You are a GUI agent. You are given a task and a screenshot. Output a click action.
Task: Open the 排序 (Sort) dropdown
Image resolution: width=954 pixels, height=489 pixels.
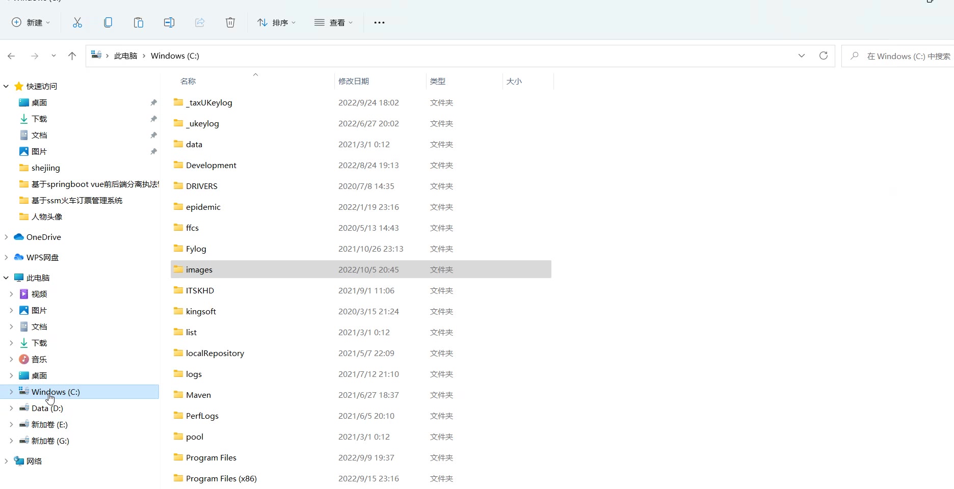tap(277, 22)
